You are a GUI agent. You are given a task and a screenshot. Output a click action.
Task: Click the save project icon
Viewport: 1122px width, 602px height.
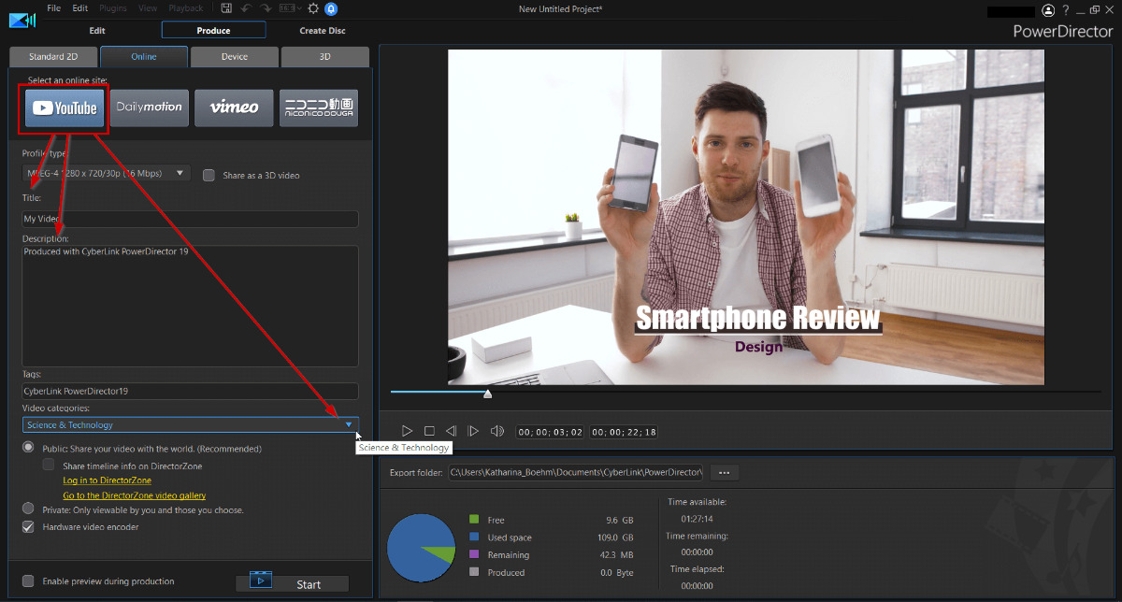226,8
